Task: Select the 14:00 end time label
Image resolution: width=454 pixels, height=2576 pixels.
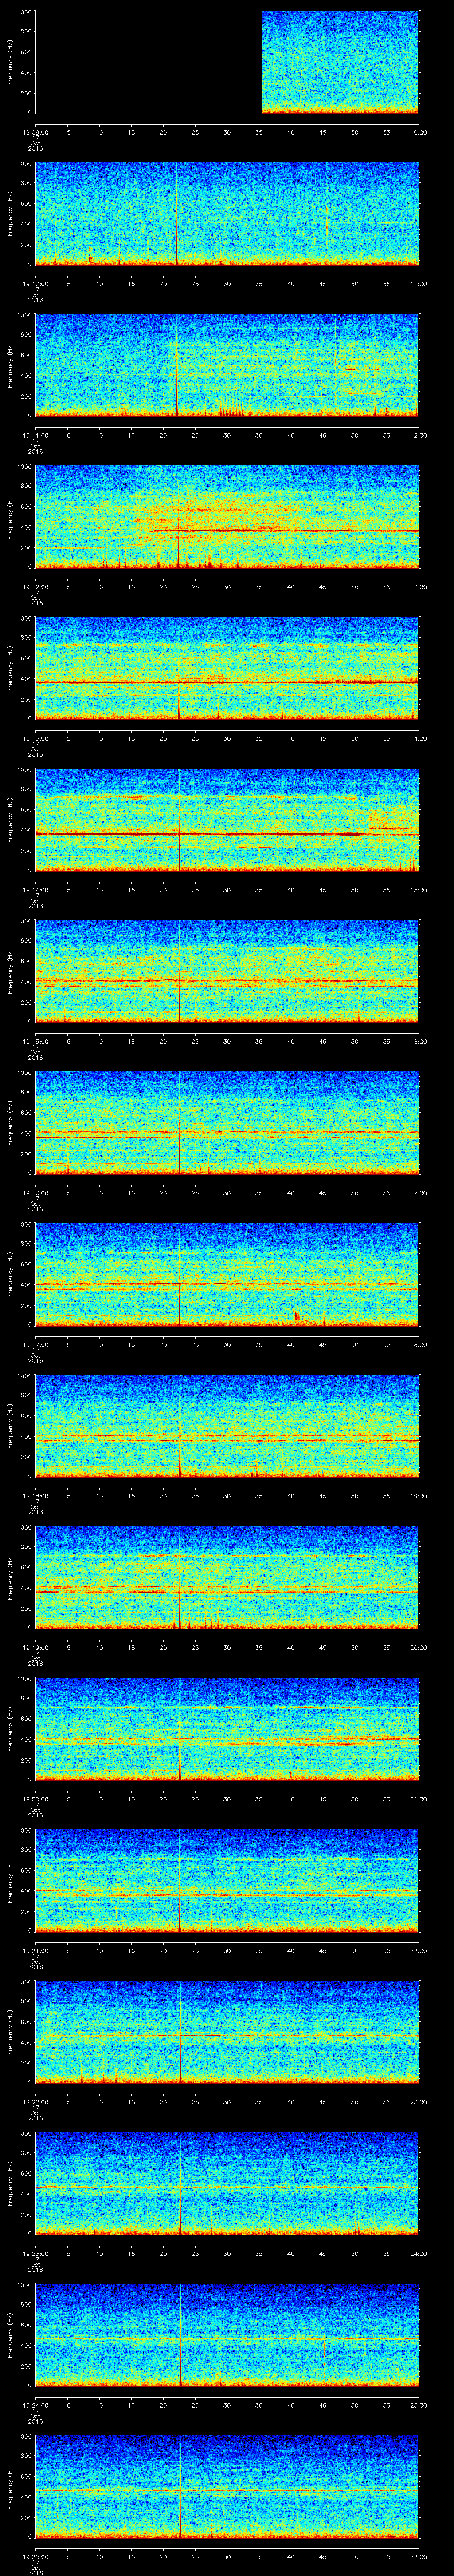Action: pyautogui.click(x=419, y=738)
